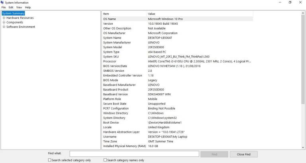Click the greyed-out Find button
This screenshot has height=163, width=306.
tap(214, 154)
